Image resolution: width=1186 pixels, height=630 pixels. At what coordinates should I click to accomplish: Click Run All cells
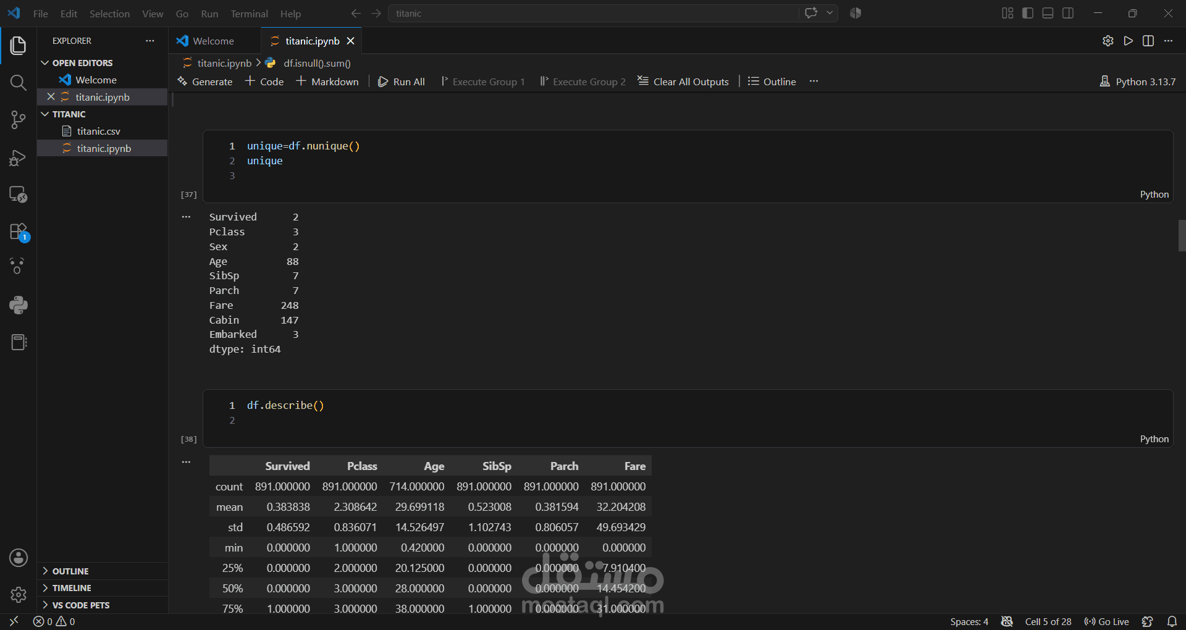pos(402,82)
